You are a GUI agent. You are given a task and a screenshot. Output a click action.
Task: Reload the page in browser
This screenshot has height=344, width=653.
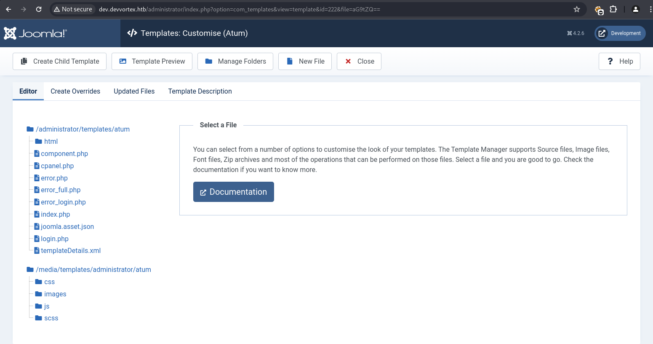pos(39,9)
